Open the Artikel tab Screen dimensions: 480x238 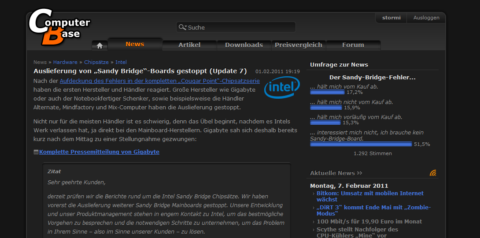click(189, 45)
